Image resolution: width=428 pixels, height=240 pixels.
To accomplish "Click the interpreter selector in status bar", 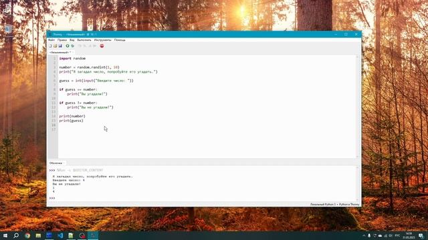I will coord(334,205).
